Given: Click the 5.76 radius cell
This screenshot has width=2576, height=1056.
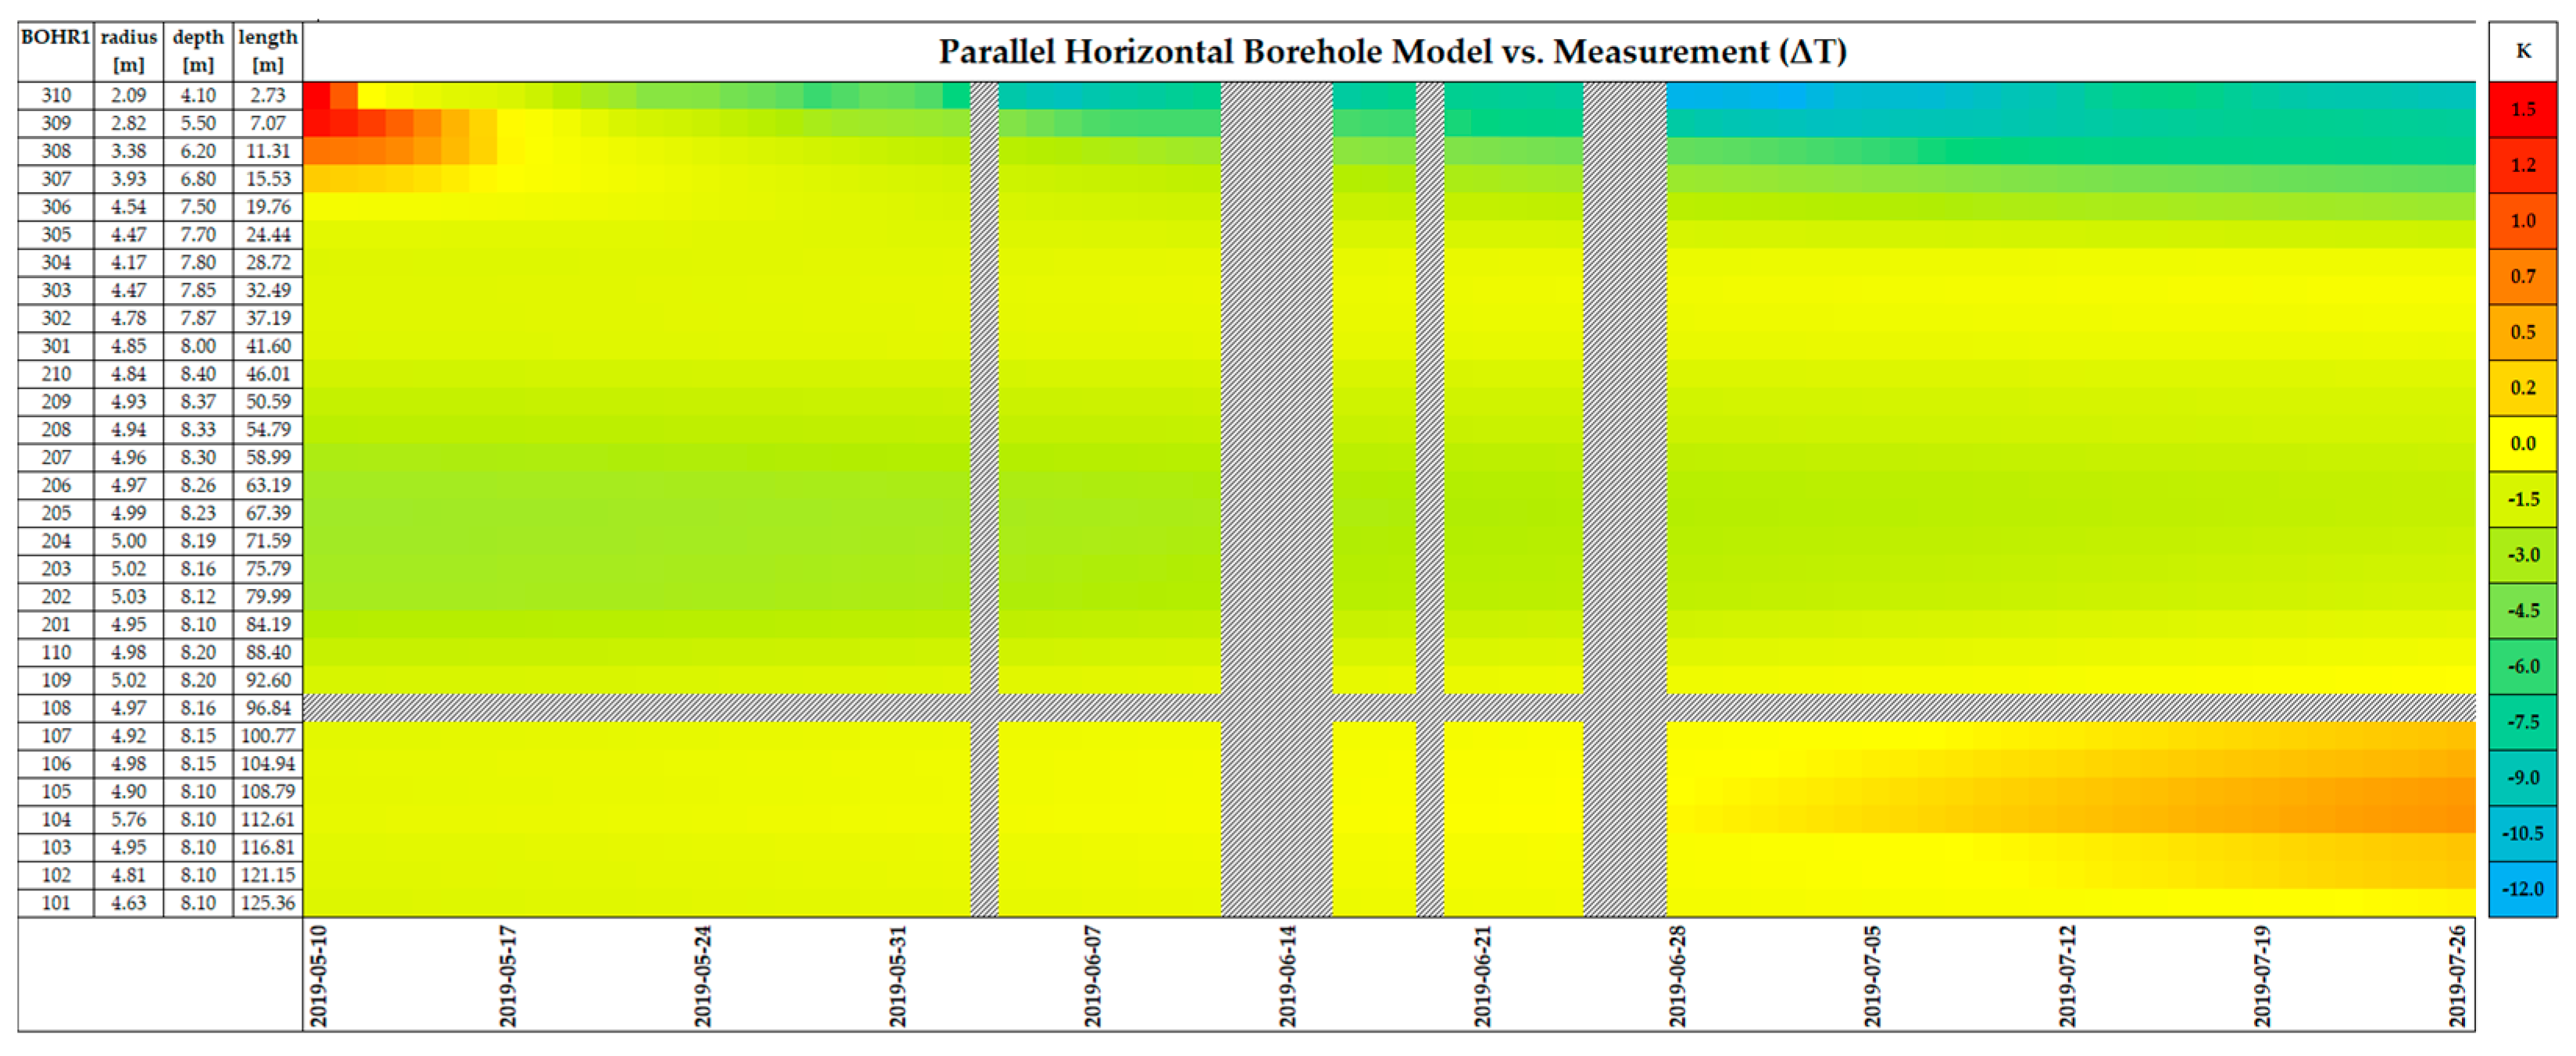Looking at the screenshot, I should coord(129,819).
